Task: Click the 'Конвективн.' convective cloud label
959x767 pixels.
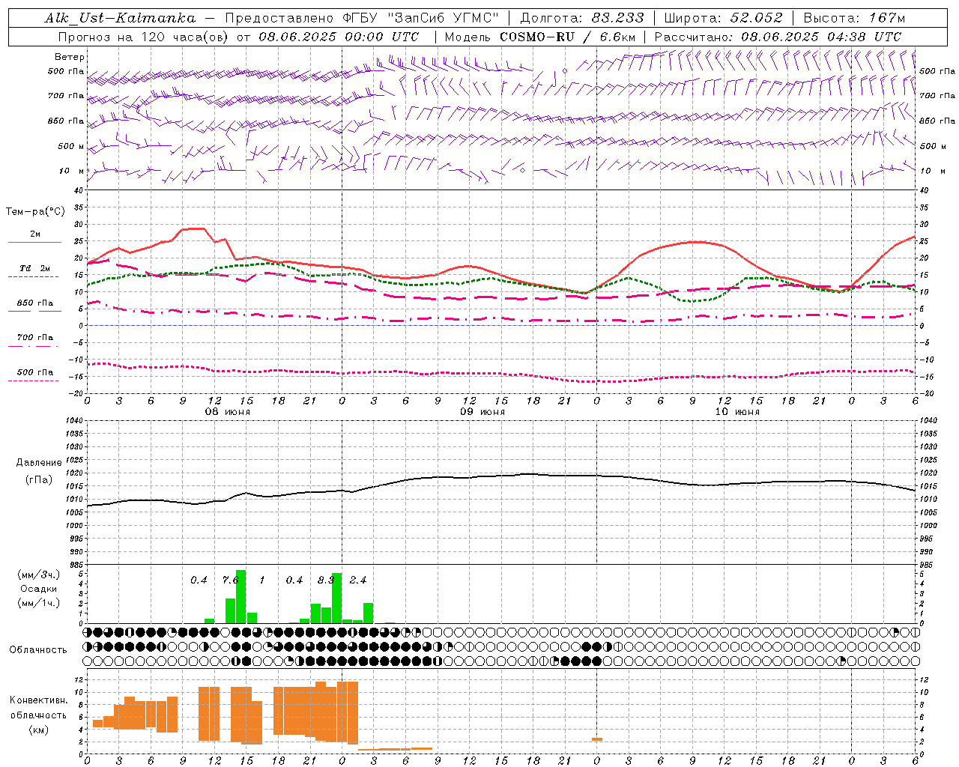Action: 39,700
